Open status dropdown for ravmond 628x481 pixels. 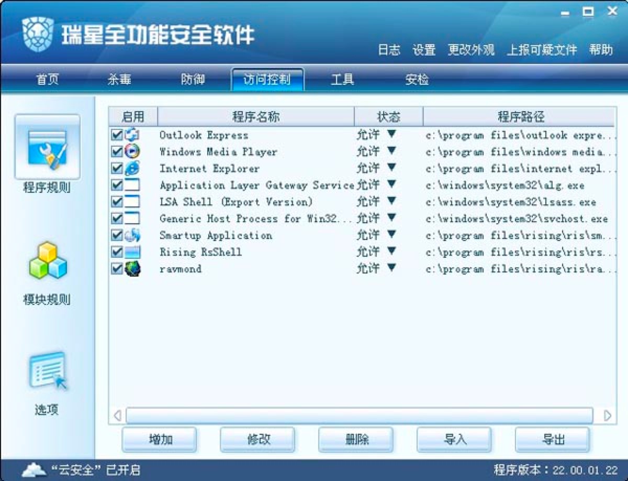[391, 269]
